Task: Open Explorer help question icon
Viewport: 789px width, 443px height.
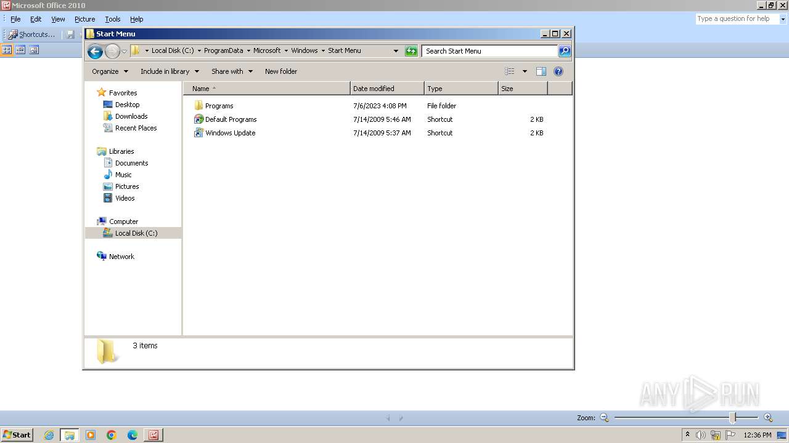Action: click(558, 71)
